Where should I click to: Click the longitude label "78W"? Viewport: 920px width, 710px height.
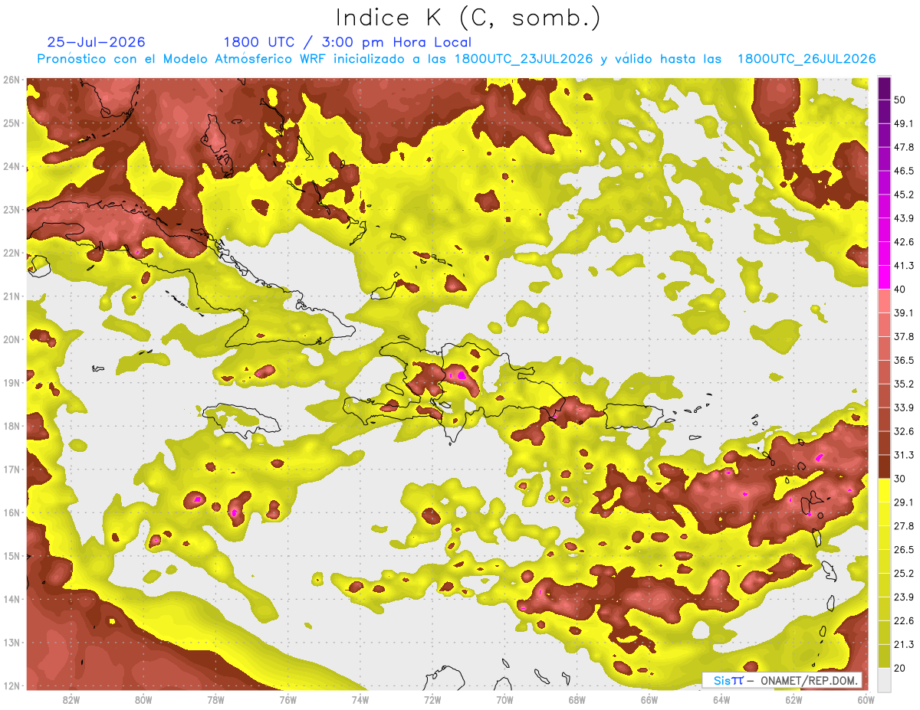pos(215,700)
